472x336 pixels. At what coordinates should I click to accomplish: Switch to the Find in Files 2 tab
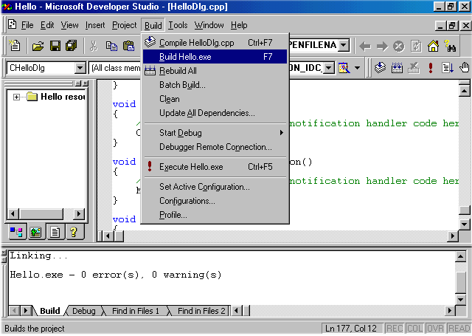point(201,311)
